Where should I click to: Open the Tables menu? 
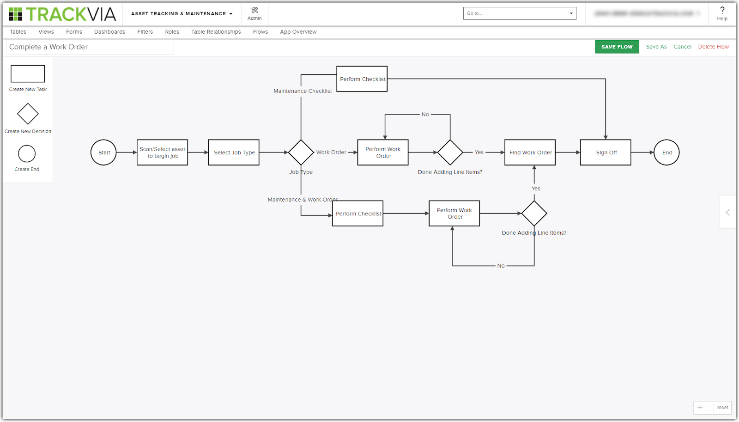pos(18,32)
